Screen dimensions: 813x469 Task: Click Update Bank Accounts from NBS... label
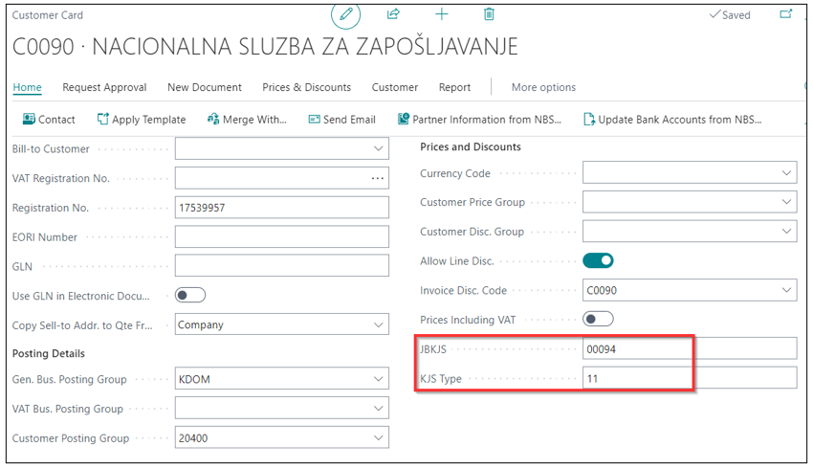pos(680,120)
